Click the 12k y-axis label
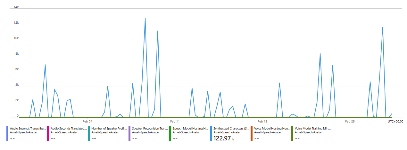407x150 pixels. pos(17,22)
